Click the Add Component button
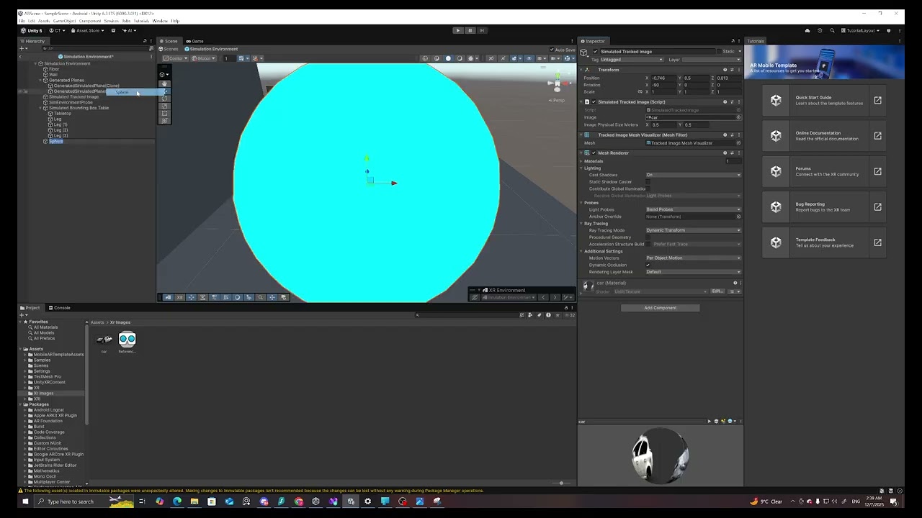This screenshot has height=518, width=922. pyautogui.click(x=660, y=308)
